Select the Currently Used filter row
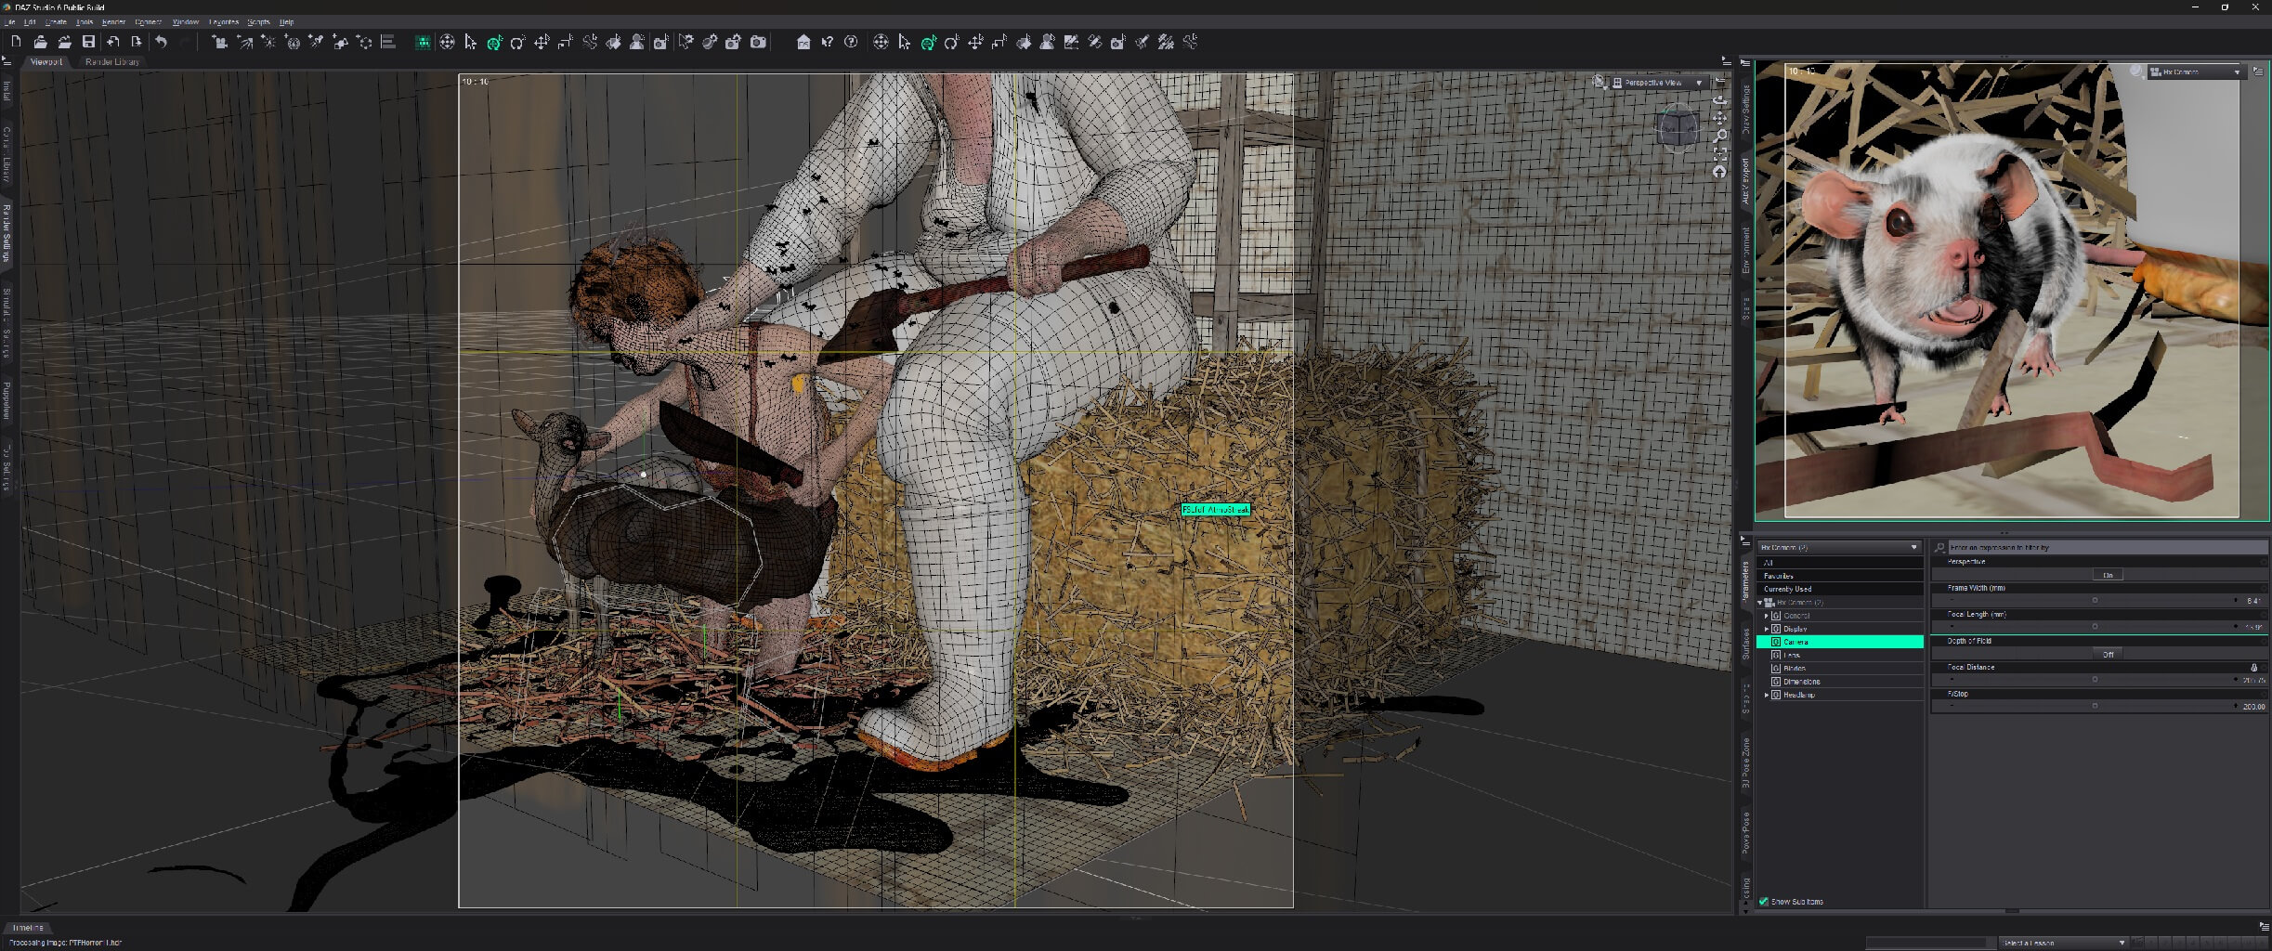Viewport: 2272px width, 951px height. click(x=1839, y=589)
